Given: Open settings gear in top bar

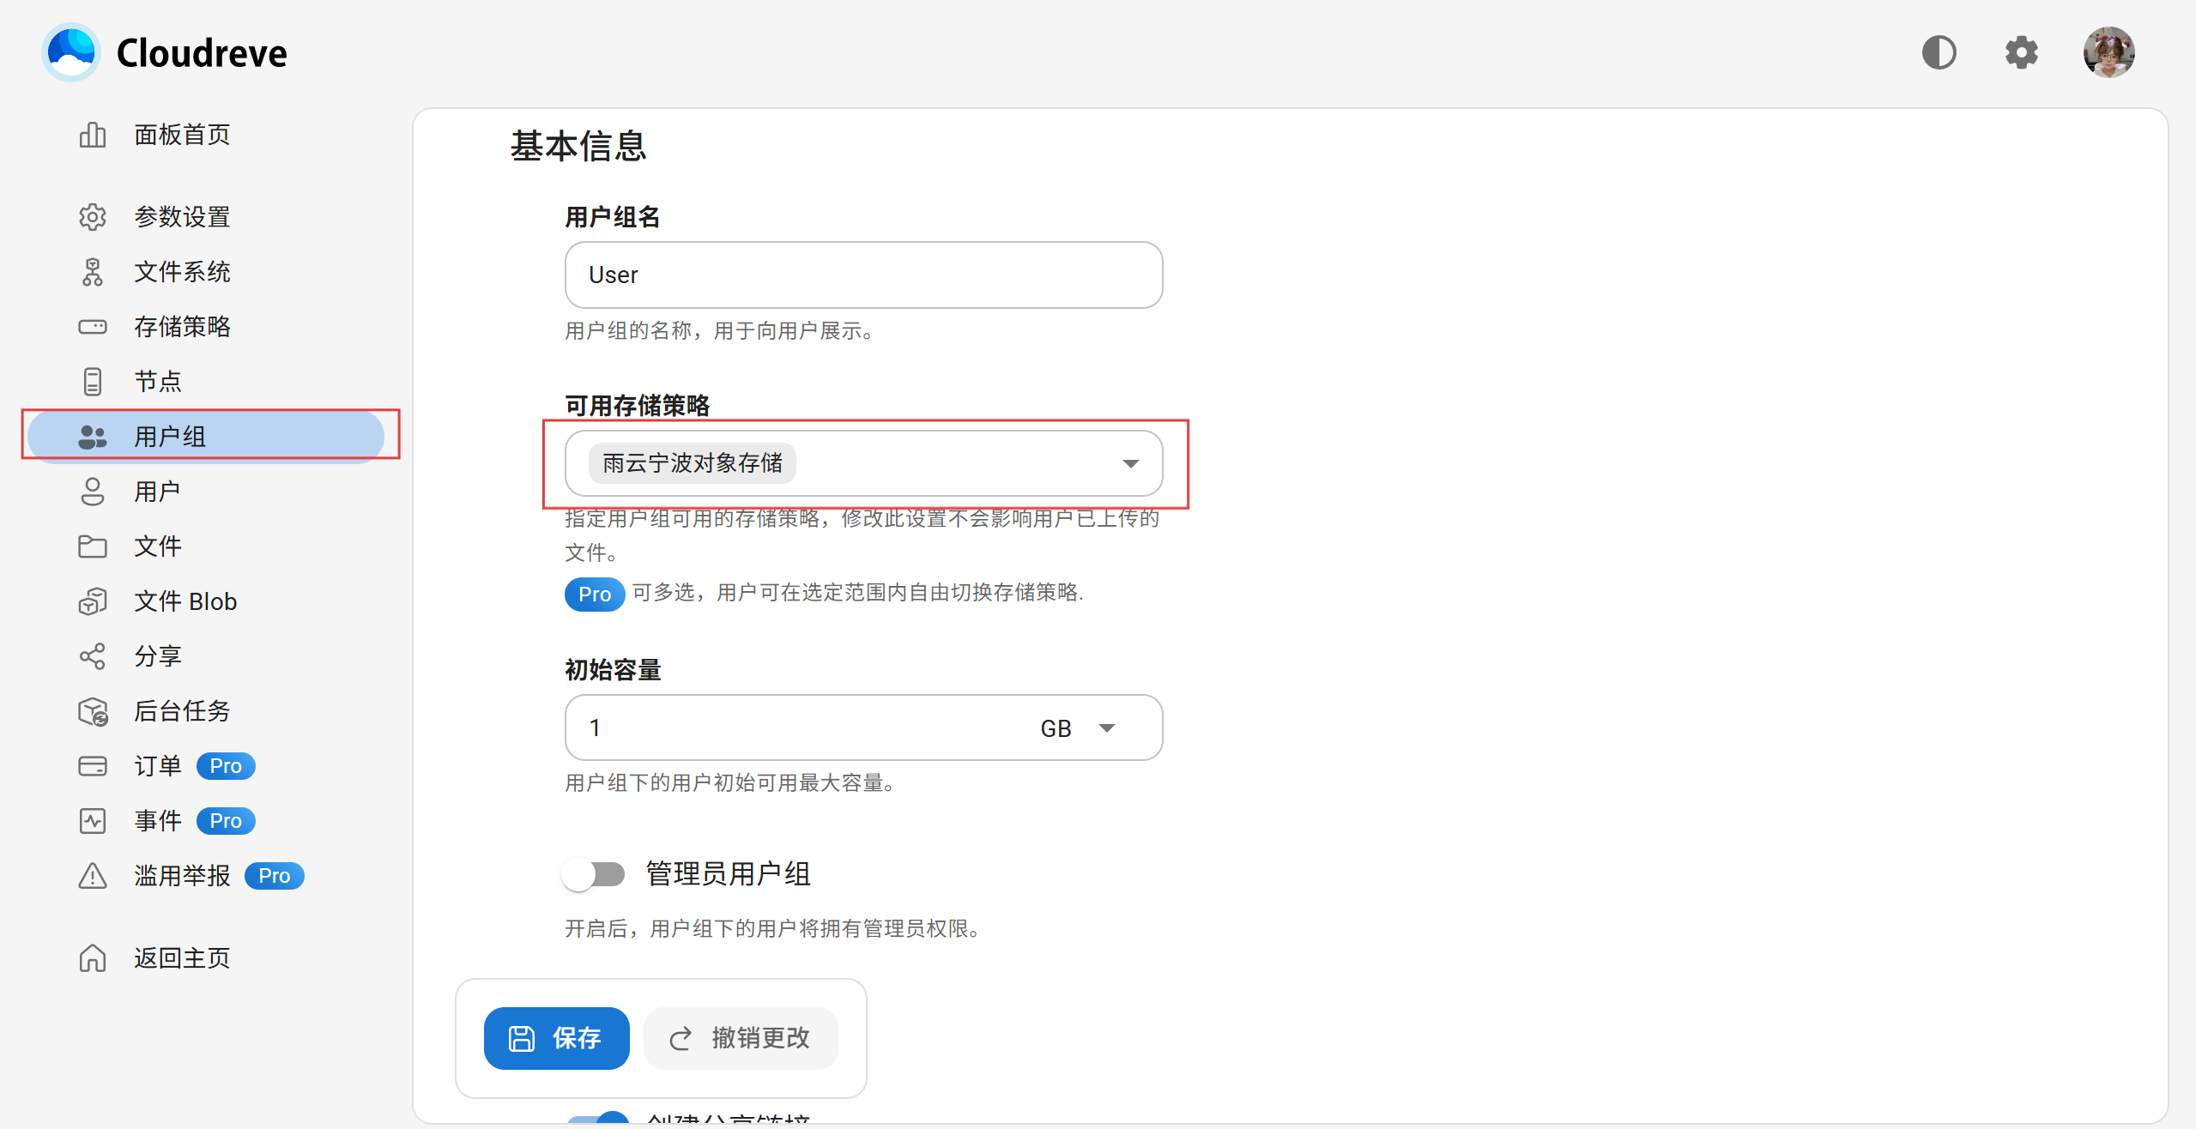Looking at the screenshot, I should pos(2021,52).
